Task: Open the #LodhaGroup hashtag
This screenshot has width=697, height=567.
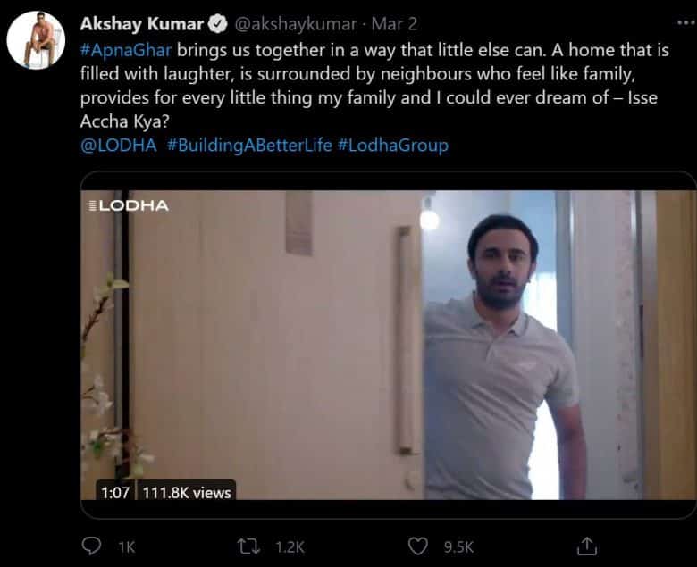Action: tap(393, 145)
